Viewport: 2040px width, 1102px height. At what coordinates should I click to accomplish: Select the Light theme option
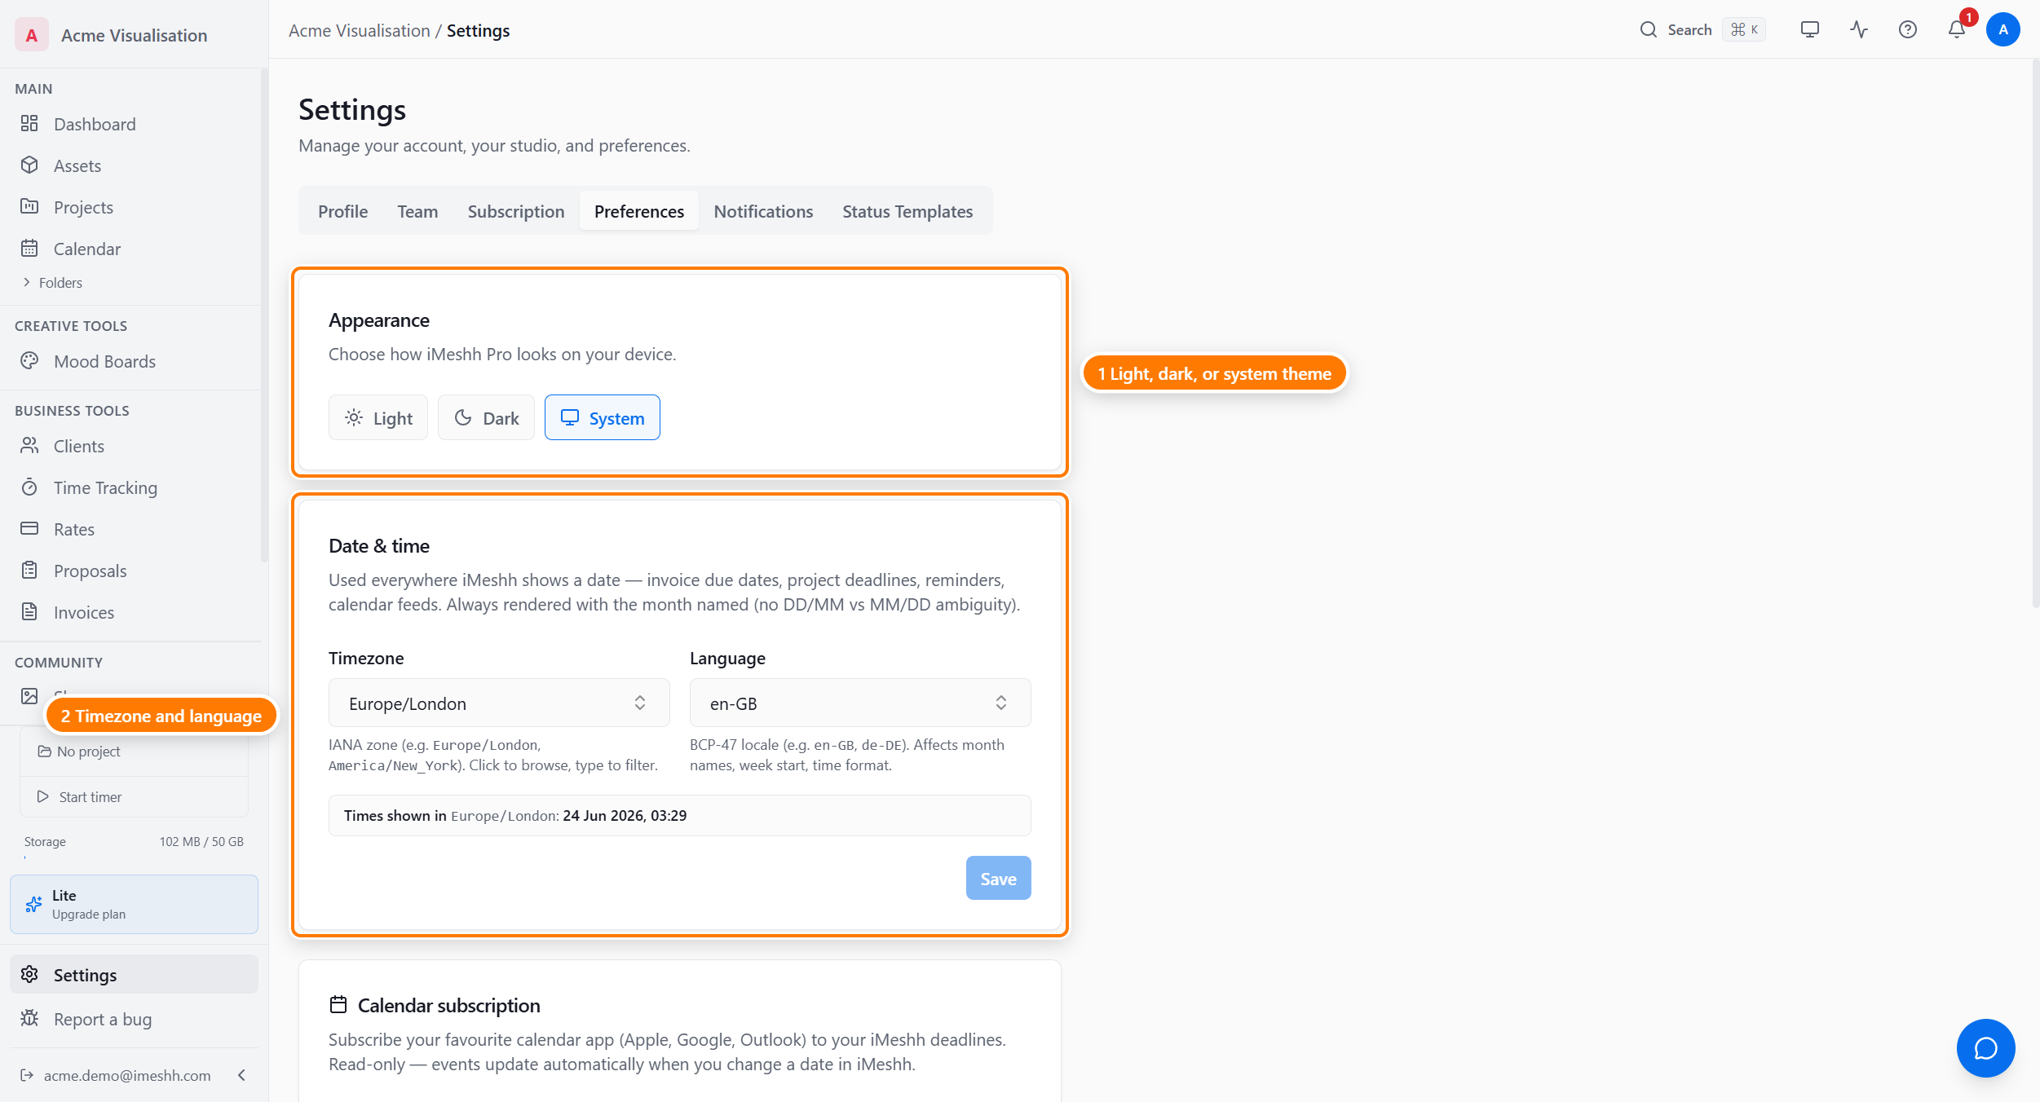pos(378,417)
